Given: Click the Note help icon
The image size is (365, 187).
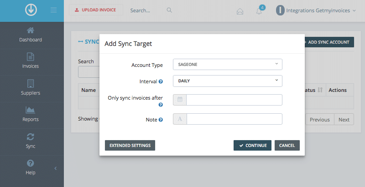Looking at the screenshot, I should point(161,120).
